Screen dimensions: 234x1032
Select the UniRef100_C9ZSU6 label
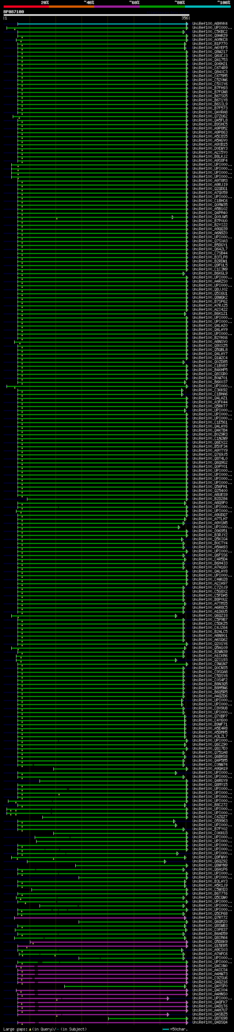210,978
